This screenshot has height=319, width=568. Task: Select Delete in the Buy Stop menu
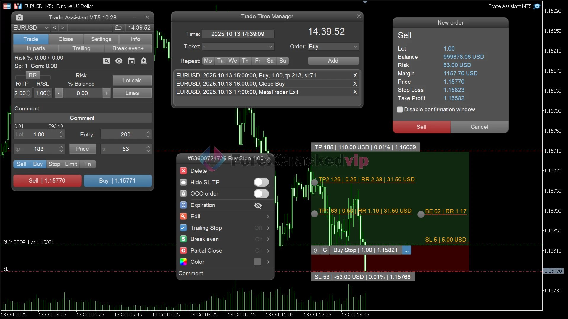[198, 171]
